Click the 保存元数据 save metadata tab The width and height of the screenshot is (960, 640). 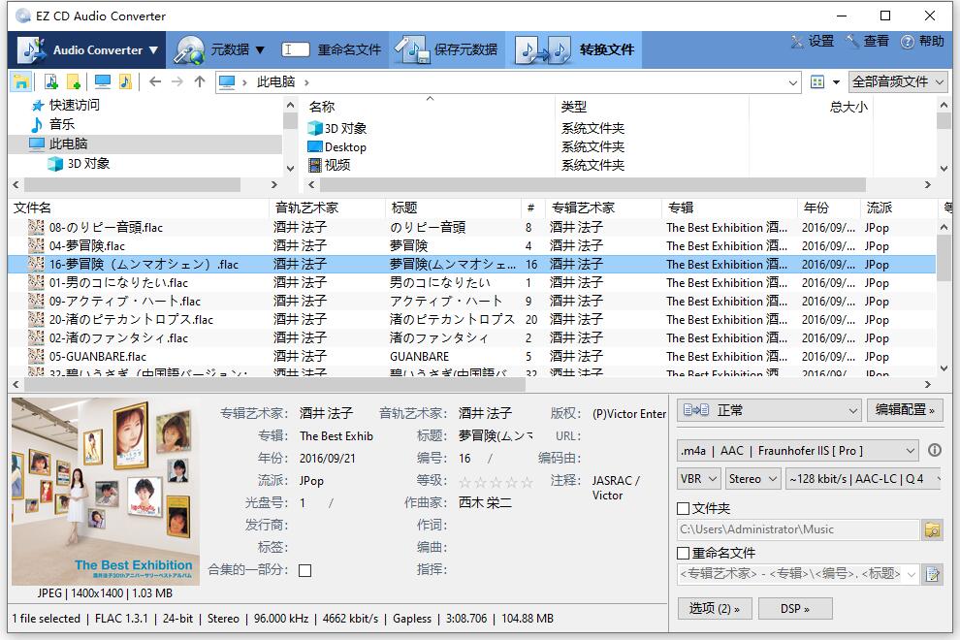[447, 50]
